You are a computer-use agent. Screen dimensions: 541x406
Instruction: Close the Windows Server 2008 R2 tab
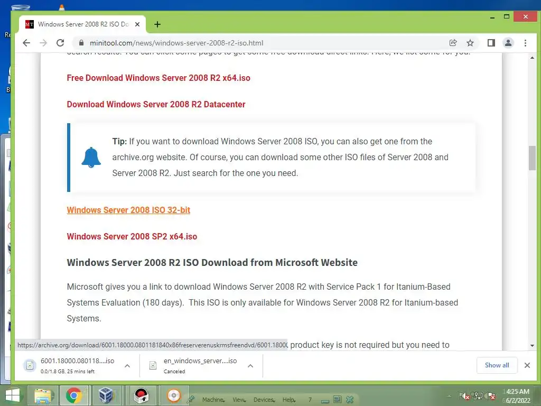click(137, 24)
